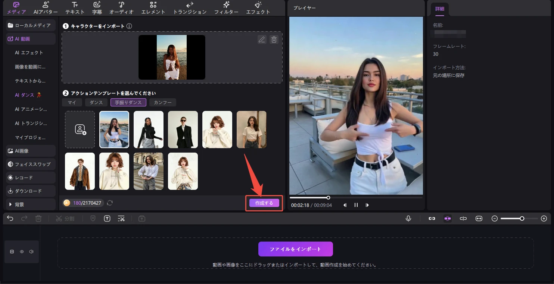Toggle track visibility eye icon
Viewport: 554px width, 284px height.
[22, 252]
